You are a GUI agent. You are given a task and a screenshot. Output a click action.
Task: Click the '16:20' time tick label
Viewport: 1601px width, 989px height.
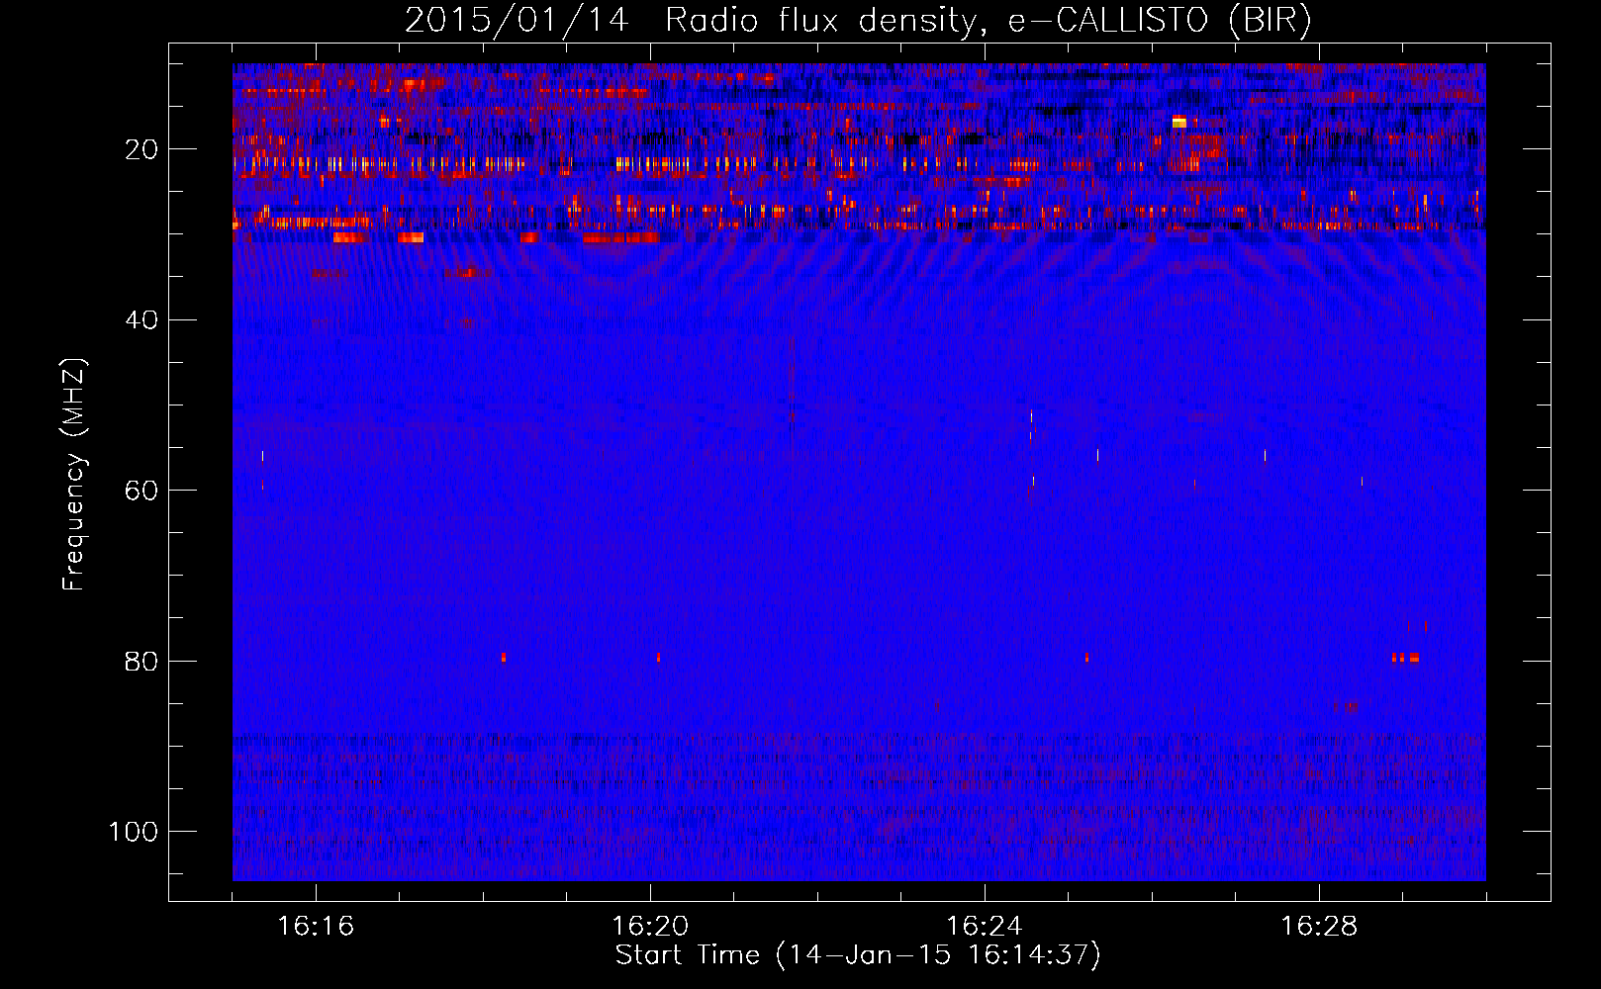pos(650,926)
